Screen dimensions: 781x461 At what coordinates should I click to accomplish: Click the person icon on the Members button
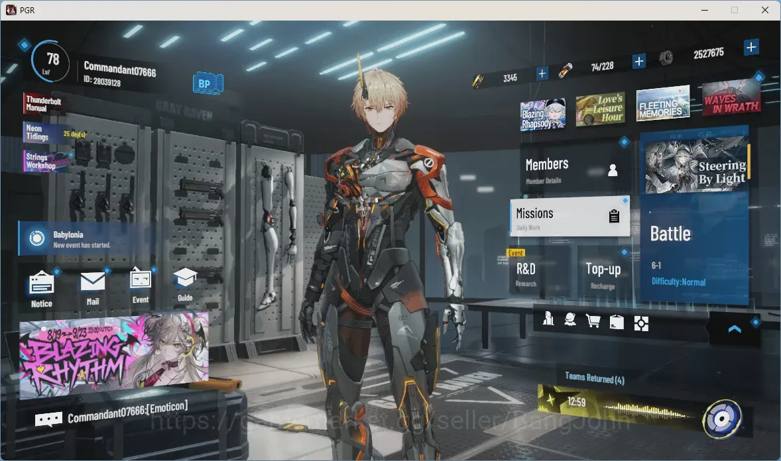(613, 170)
